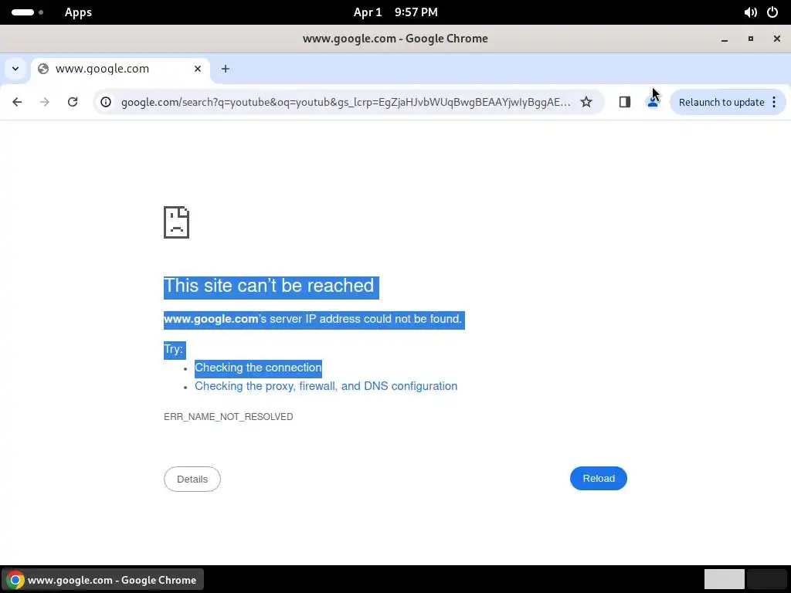Open the three-dot Chrome menu

coord(774,102)
